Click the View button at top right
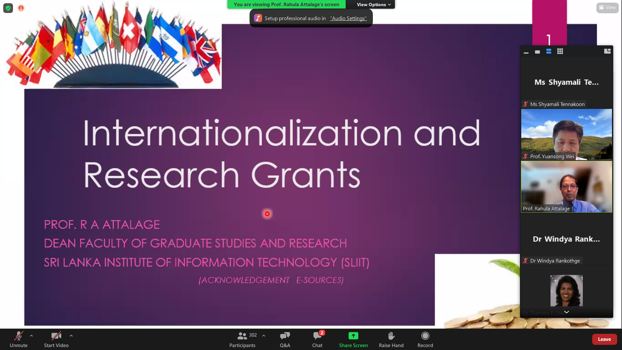 [x=607, y=7]
